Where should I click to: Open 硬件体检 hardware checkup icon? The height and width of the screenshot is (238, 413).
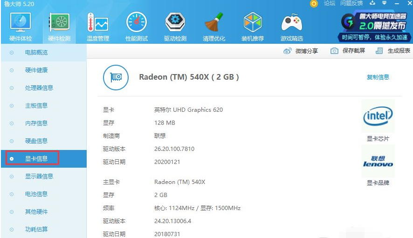(x=21, y=22)
